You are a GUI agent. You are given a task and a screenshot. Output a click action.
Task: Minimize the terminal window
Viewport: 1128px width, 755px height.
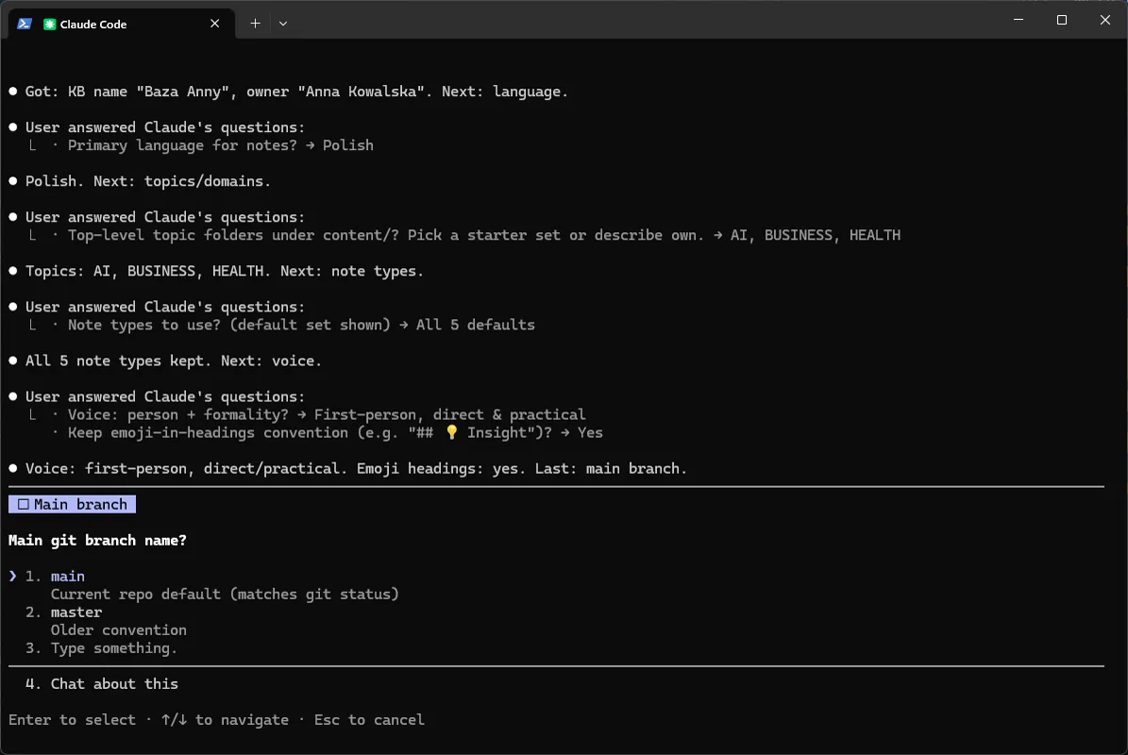[x=1018, y=20]
